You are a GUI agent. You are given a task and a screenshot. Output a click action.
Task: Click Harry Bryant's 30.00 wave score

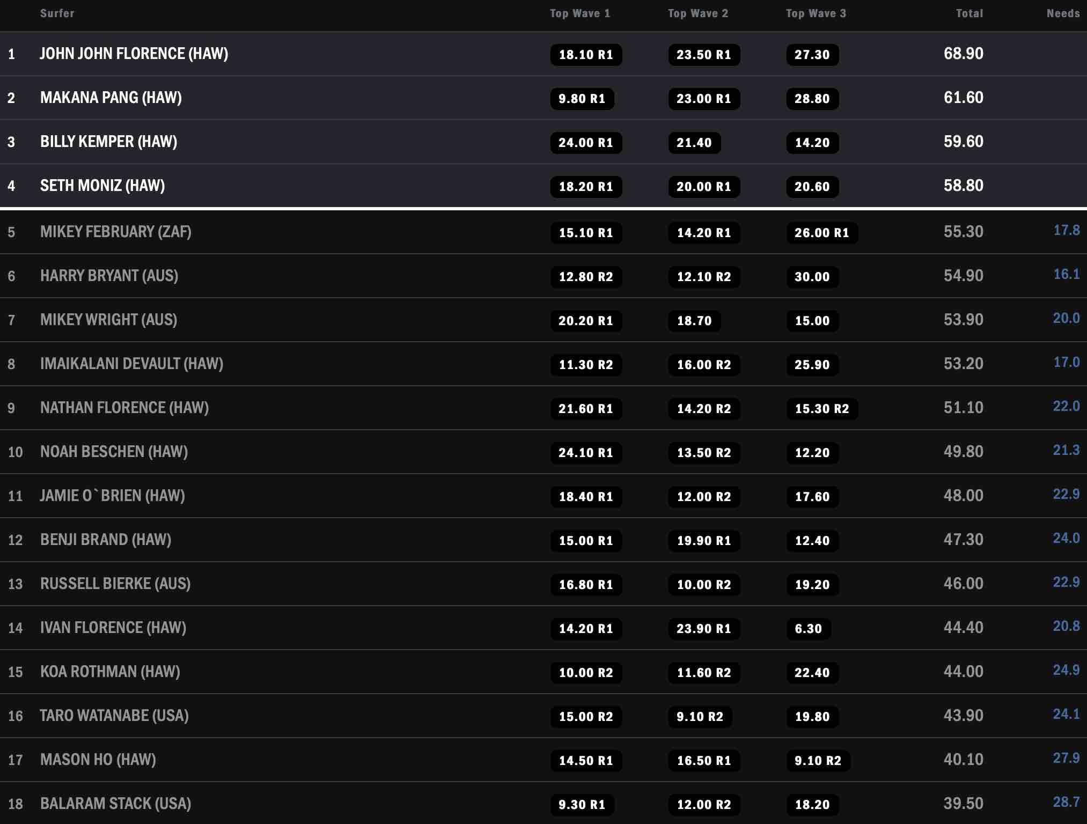point(812,277)
